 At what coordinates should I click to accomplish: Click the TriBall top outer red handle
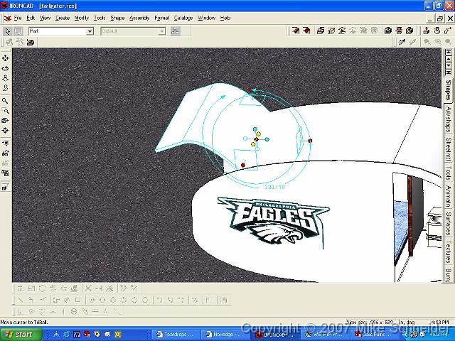click(252, 90)
